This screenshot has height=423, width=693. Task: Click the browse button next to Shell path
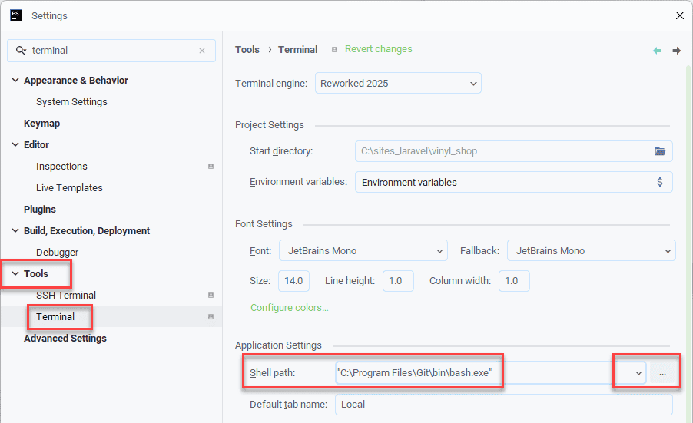click(x=661, y=373)
